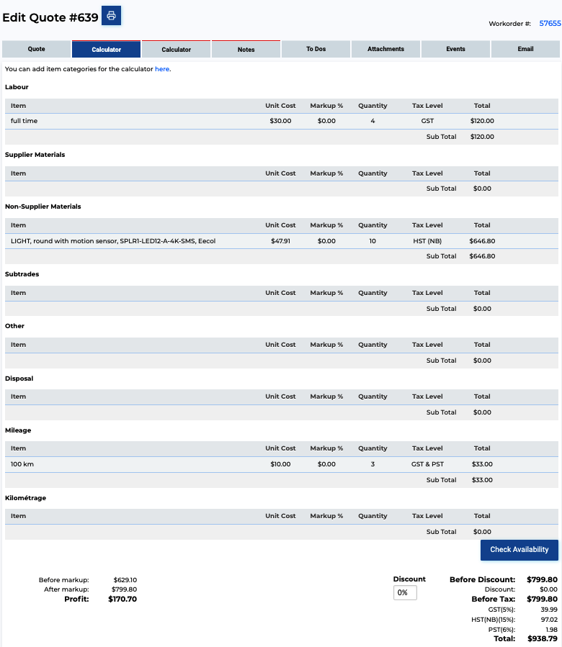Click the $10.00 unit cost for 100 km
This screenshot has width=562, height=647.
(280, 464)
